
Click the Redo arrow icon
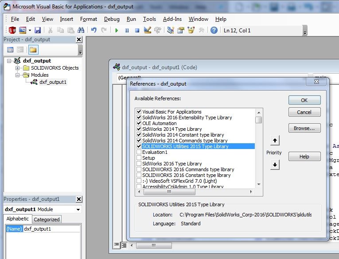104,30
